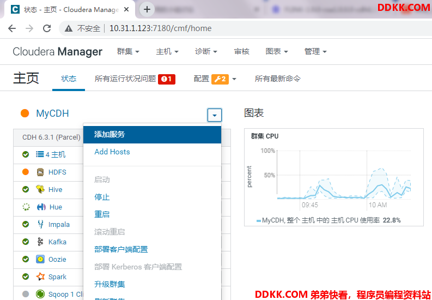Open a new browser tab with plus
Screen dimensions: 432x300
click(x=147, y=9)
